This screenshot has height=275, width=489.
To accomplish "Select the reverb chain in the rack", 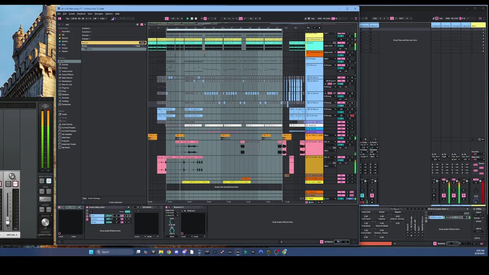I will [97, 219].
